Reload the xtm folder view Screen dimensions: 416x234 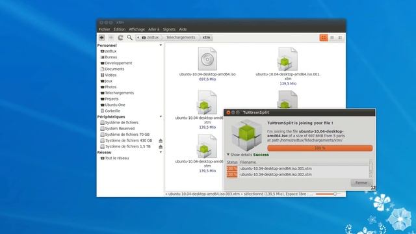pyautogui.click(x=120, y=38)
